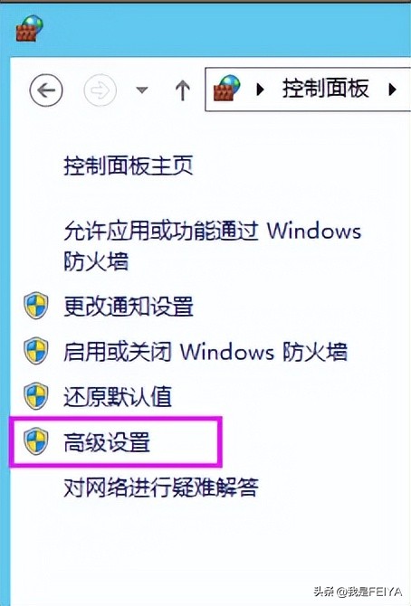
Task: Click the shield icon beside 还原默认值
Action: click(36, 396)
